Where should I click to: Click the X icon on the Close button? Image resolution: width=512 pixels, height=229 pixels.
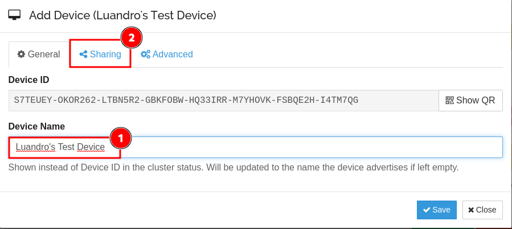pos(471,210)
